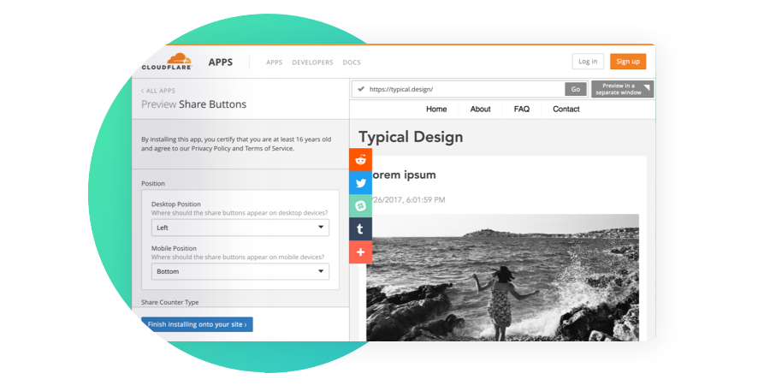The width and height of the screenshot is (770, 385).
Task: Select Contact in preview site menu
Action: [x=566, y=110]
